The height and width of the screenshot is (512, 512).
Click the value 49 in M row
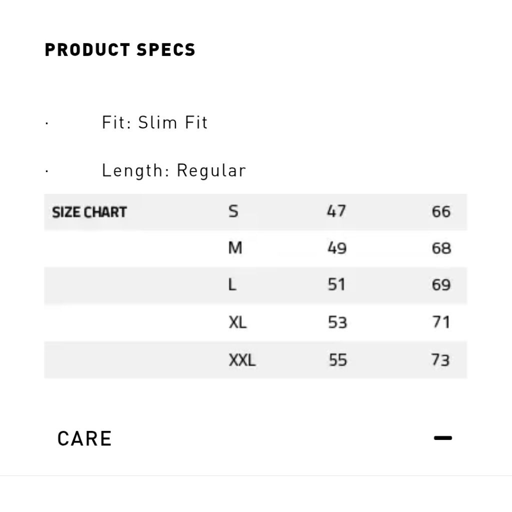(336, 248)
